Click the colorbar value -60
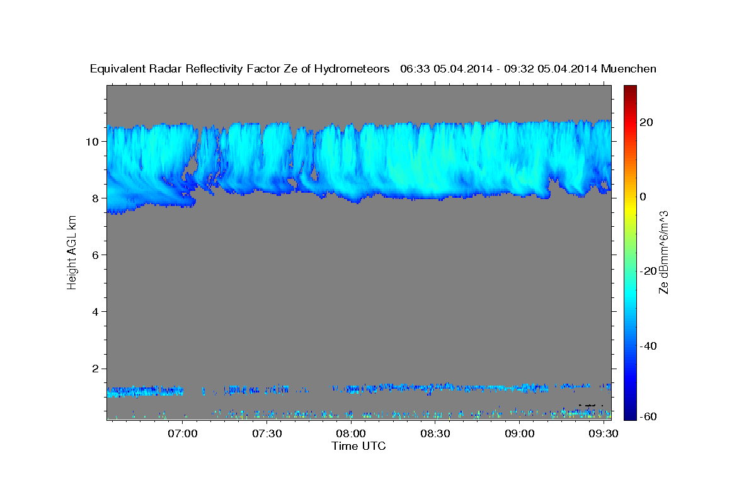Screen dimensions: 756x504 [648, 416]
